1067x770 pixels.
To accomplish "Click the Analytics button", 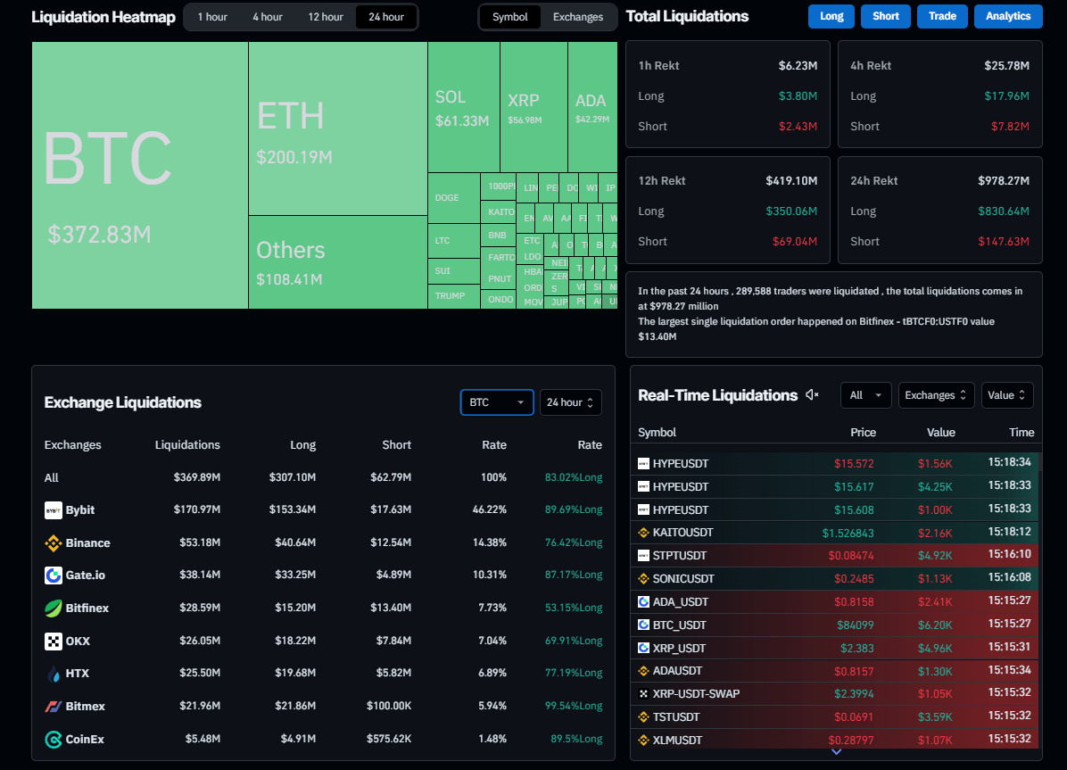I will 1008,16.
